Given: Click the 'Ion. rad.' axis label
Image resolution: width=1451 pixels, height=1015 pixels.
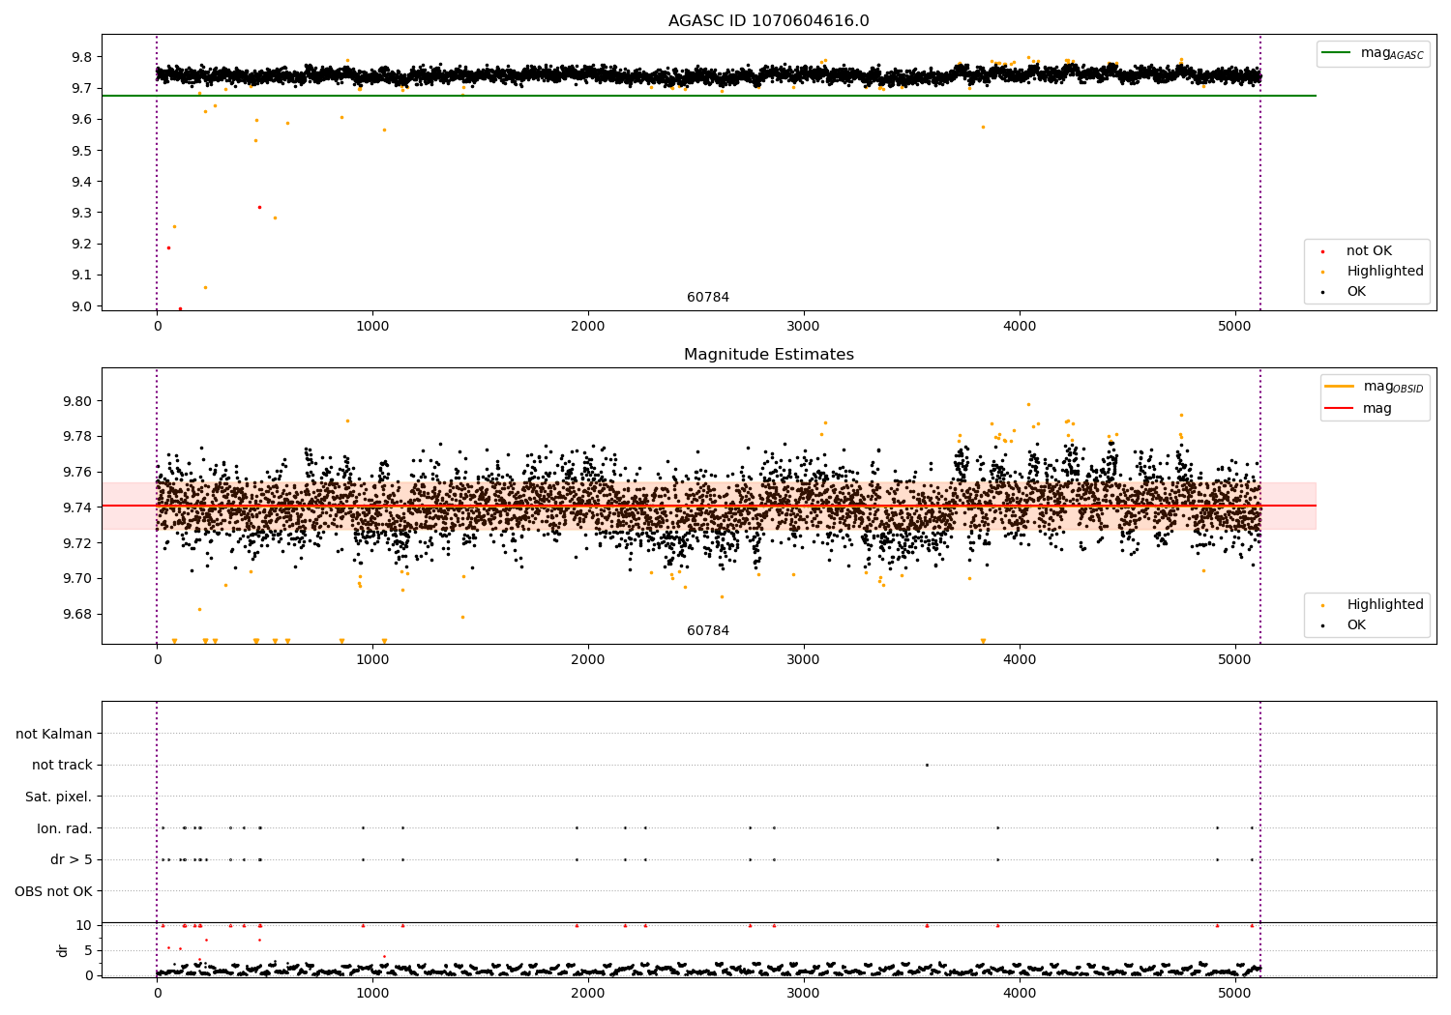Looking at the screenshot, I should click(65, 828).
